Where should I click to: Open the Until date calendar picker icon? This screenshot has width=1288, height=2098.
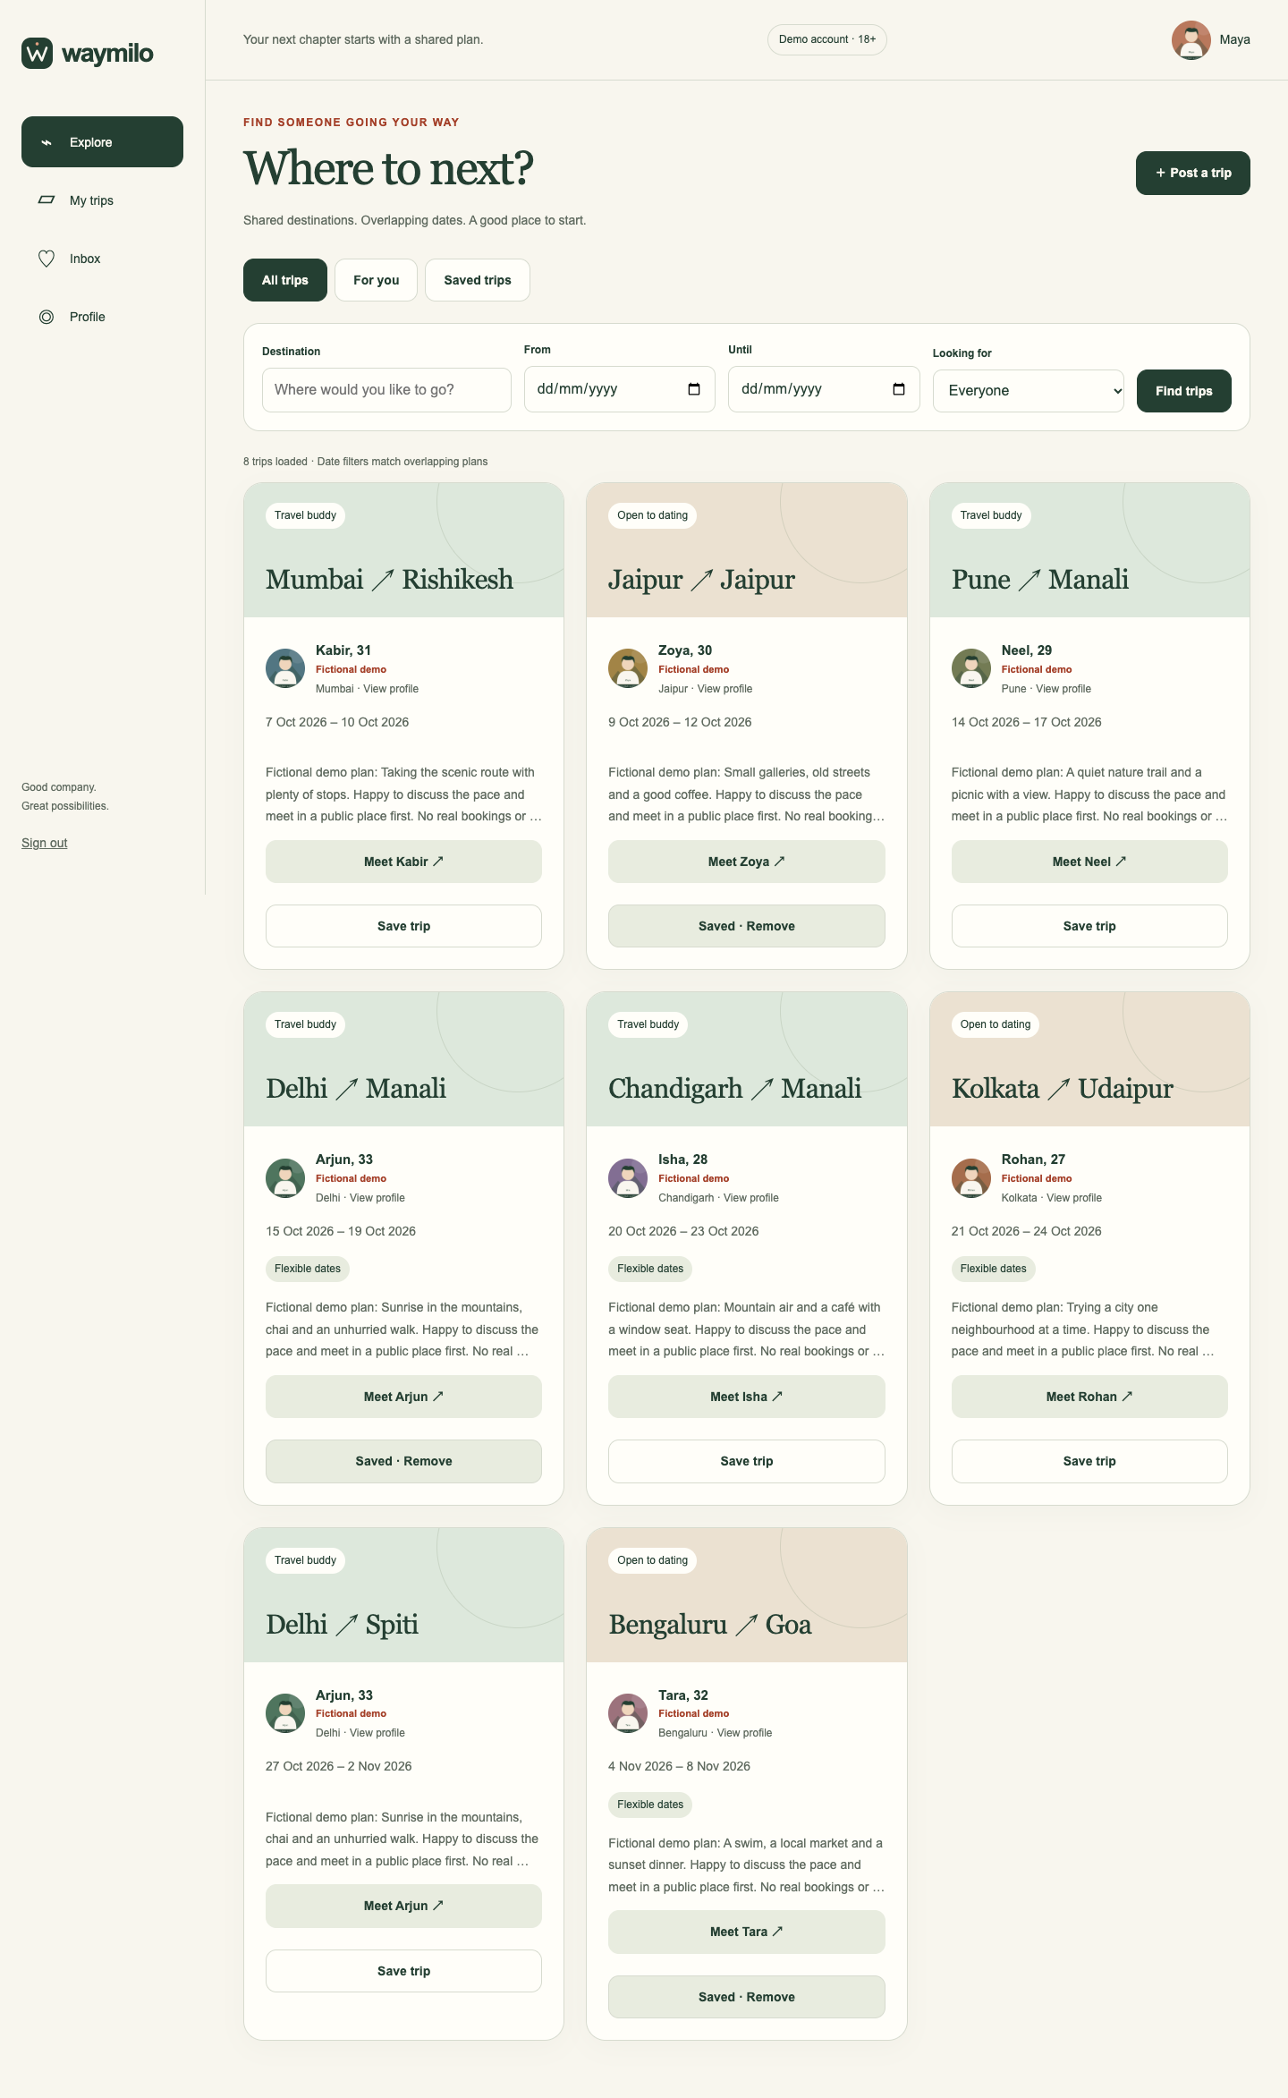point(899,389)
